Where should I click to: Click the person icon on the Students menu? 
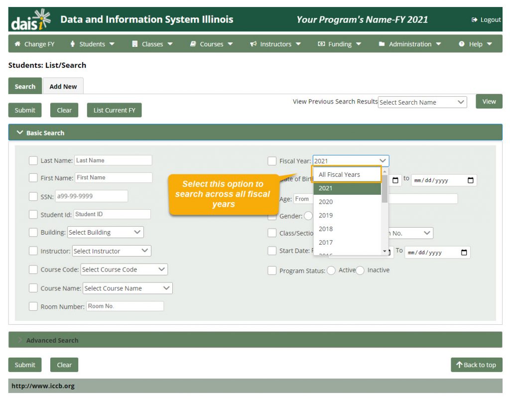73,44
